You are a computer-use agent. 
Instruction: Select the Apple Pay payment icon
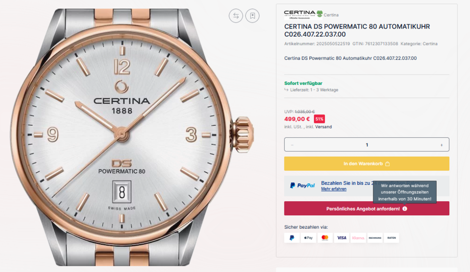tap(308, 238)
